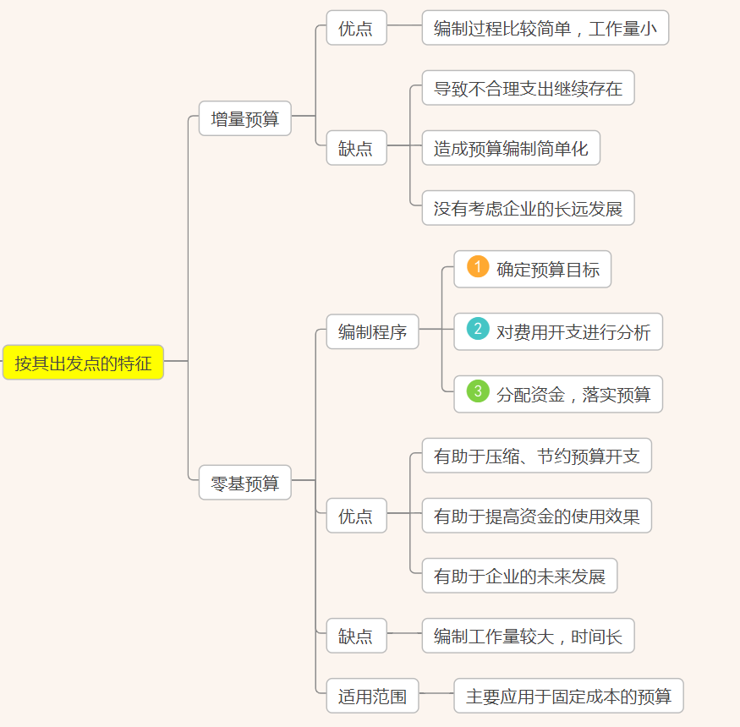Screen dimensions: 740x727
Task: Click the 主要应用于固定成本的预算 topic
Action: (568, 696)
